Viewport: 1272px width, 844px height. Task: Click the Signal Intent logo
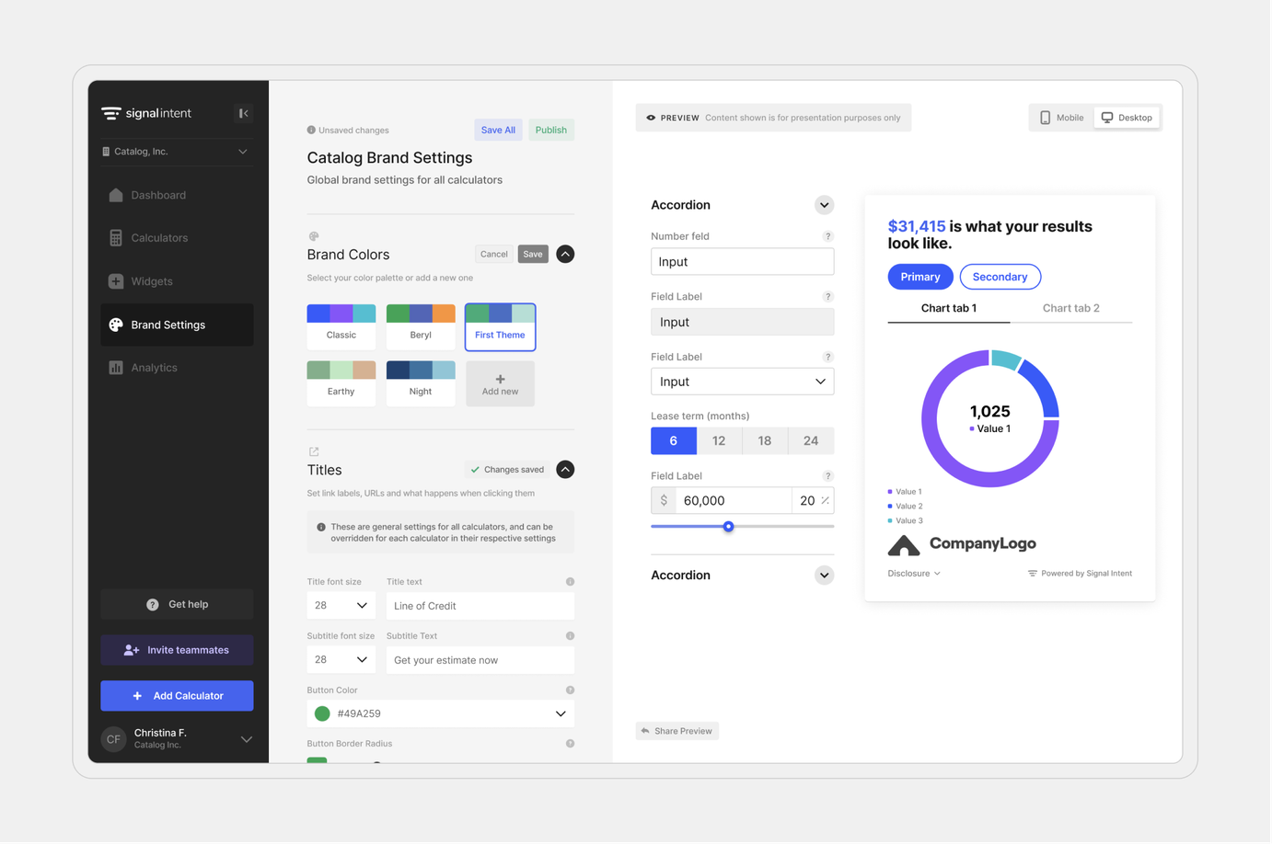tap(146, 113)
